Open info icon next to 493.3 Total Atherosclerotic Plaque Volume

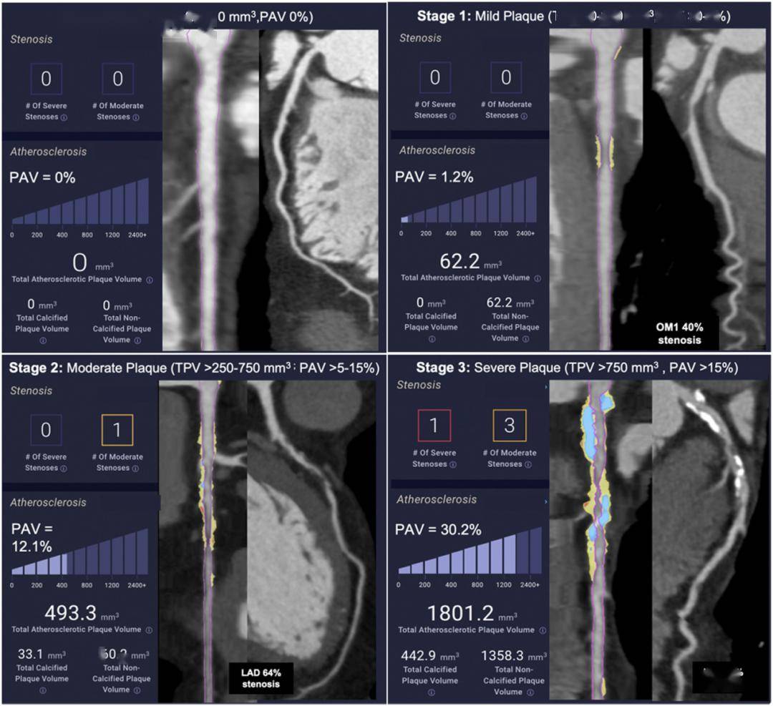tap(150, 629)
